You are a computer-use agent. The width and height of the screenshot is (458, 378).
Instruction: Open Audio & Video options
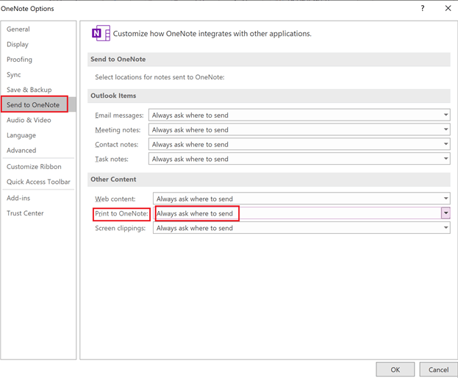pyautogui.click(x=29, y=120)
